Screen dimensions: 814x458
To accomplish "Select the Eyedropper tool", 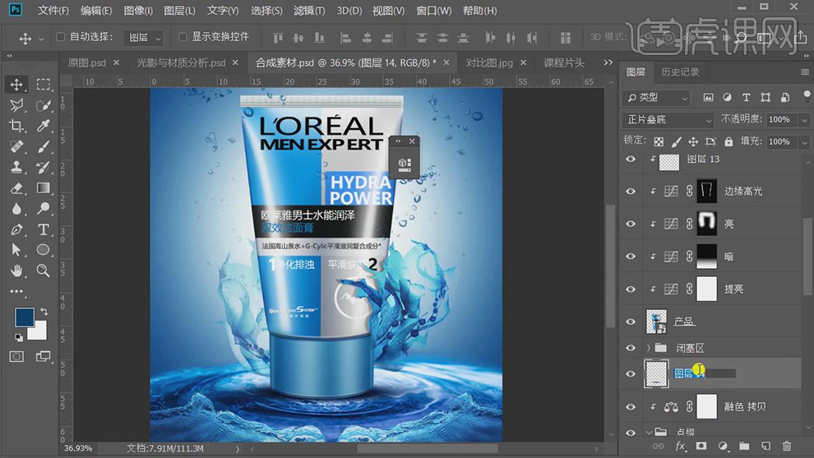I will (44, 126).
